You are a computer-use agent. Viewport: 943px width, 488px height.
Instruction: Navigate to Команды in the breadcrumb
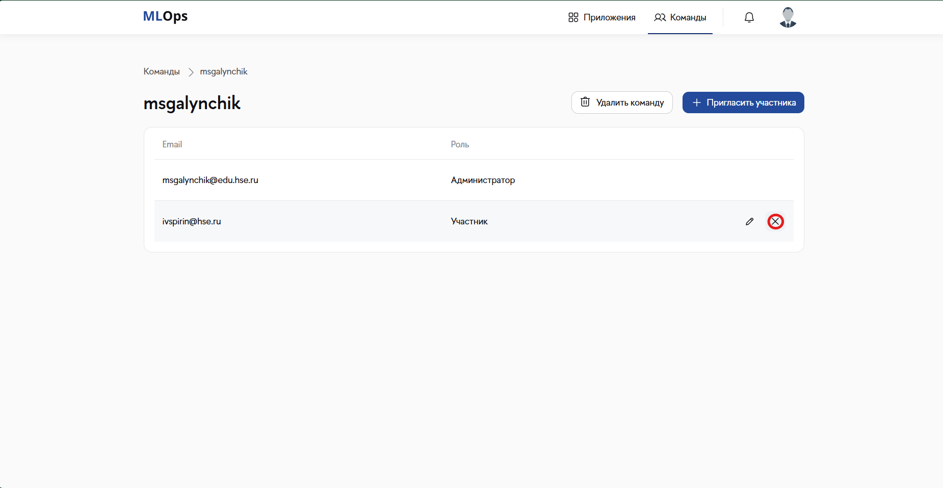[162, 71]
